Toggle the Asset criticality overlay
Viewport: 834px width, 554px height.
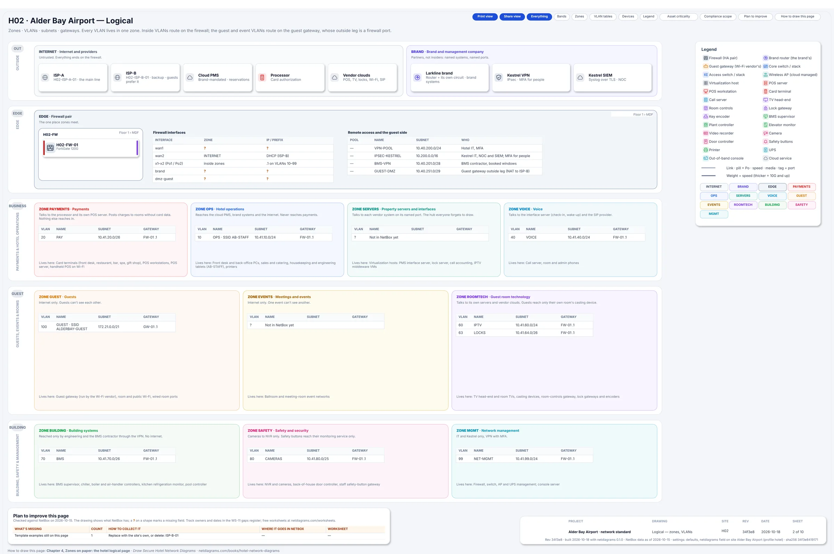[678, 17]
